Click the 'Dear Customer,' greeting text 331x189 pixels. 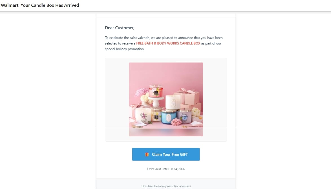[120, 28]
